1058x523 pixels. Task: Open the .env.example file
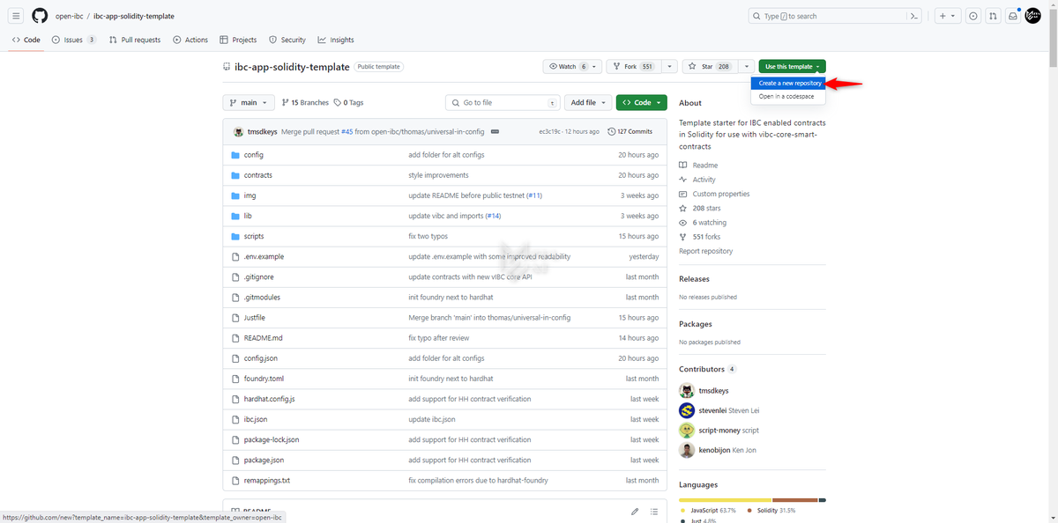(264, 256)
